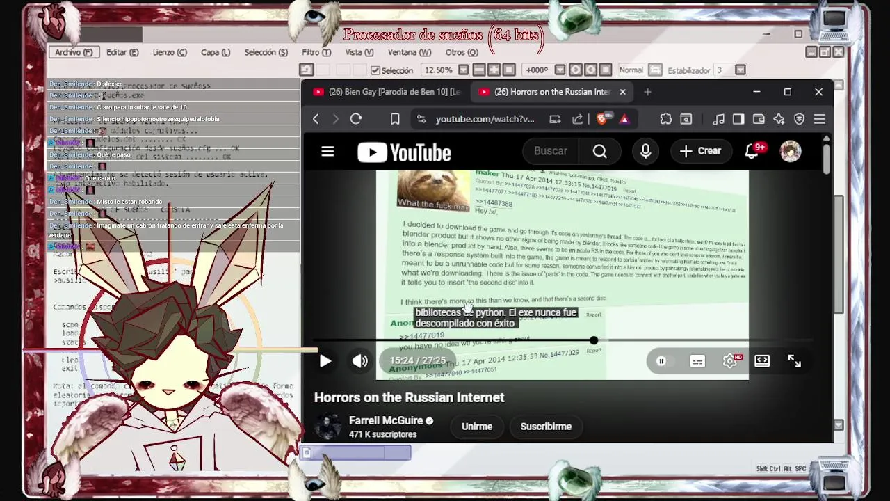Click the Normal blend mode field
890x501 pixels.
(631, 70)
